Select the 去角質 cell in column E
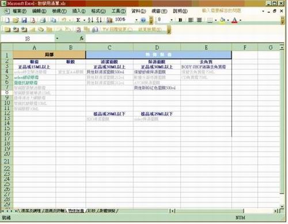 206,62
